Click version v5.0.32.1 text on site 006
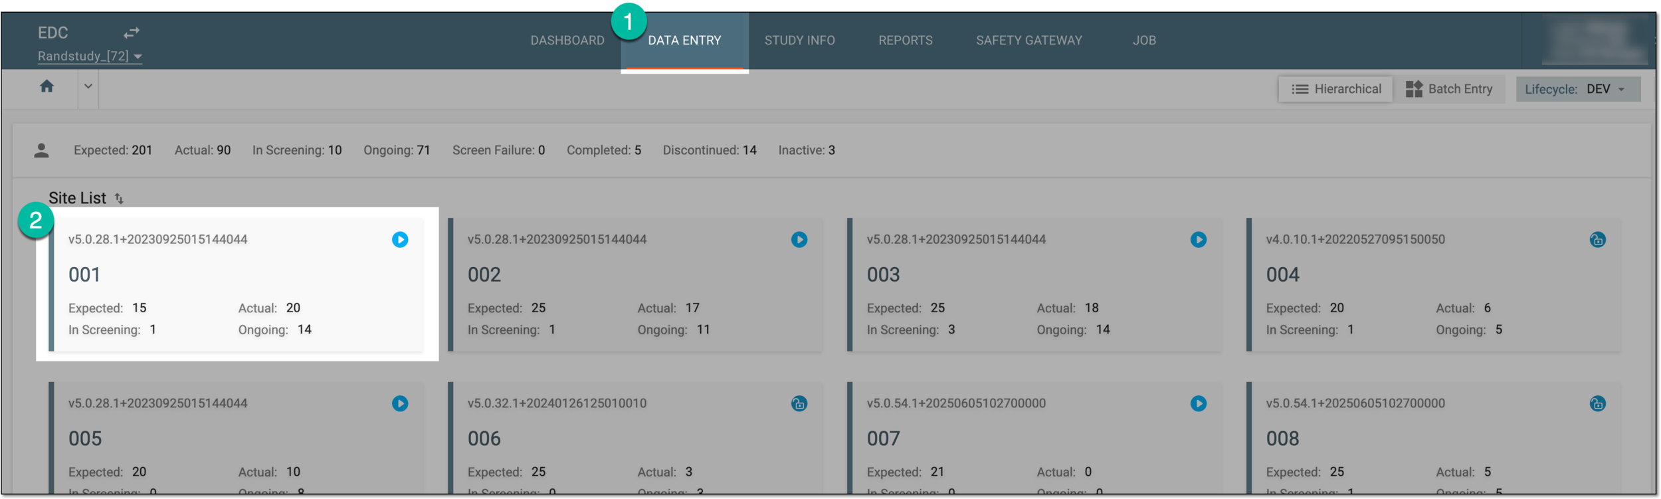 pyautogui.click(x=557, y=403)
